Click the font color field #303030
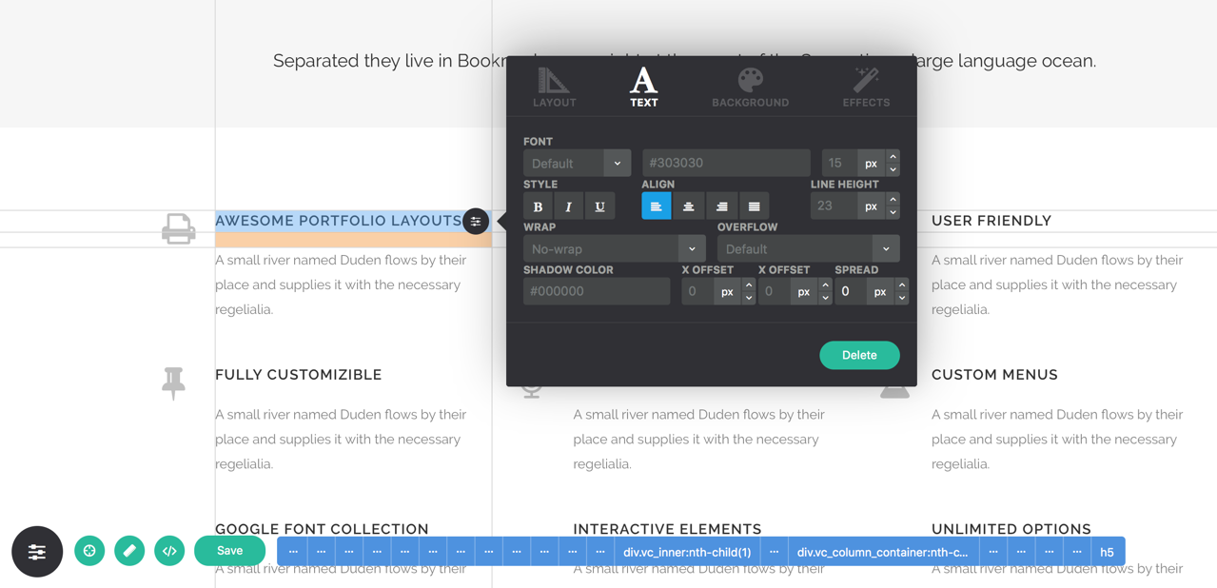The image size is (1217, 588). pos(726,163)
